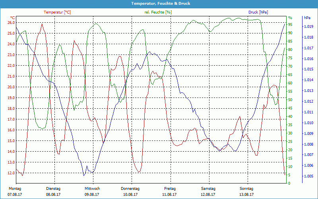Click the 1.005 pressure axis value
318x199 pixels.
[x=308, y=176]
